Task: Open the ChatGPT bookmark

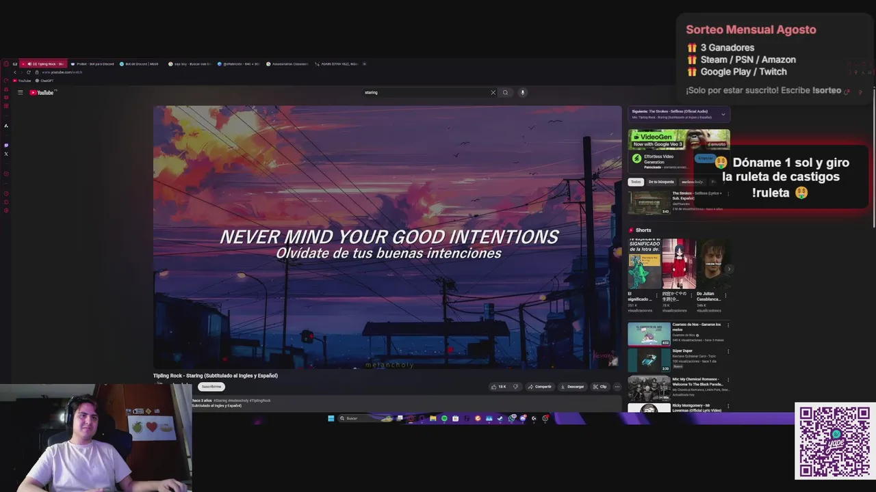Action: (x=44, y=81)
